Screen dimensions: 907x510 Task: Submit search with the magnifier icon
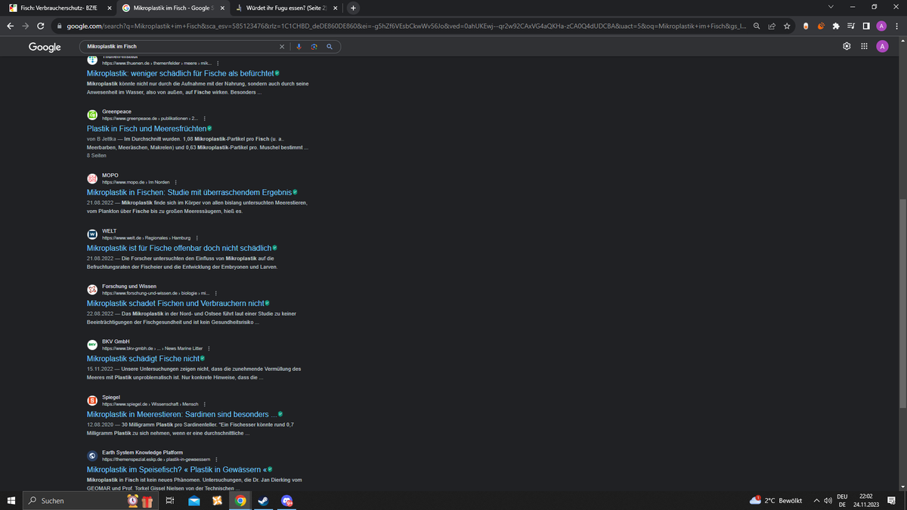pyautogui.click(x=330, y=47)
